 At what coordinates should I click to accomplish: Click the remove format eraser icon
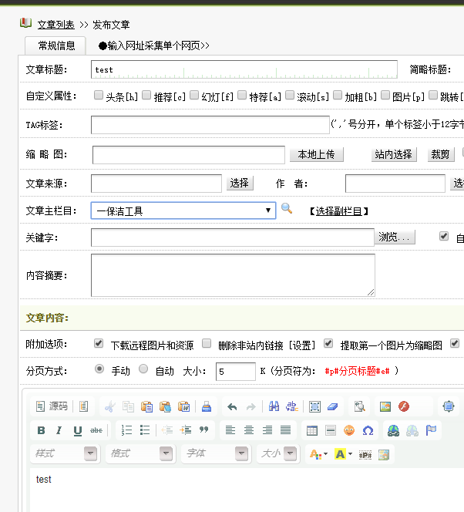333,406
